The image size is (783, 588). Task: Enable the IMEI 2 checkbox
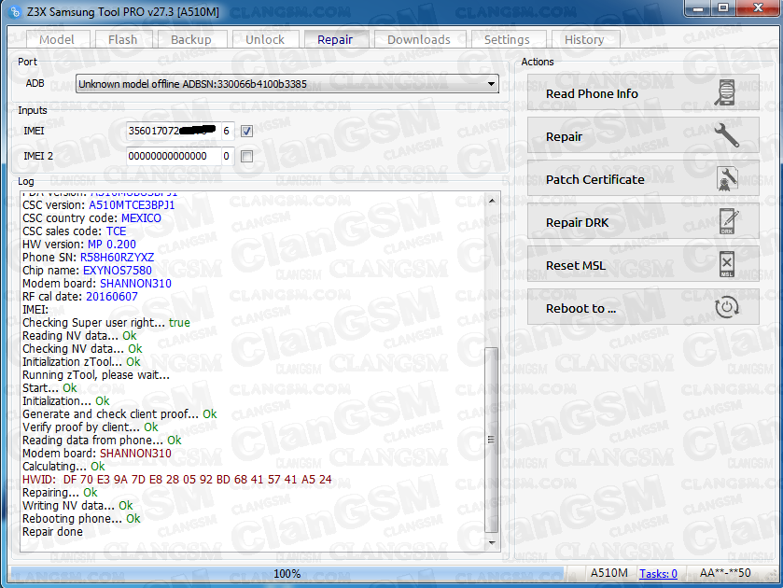[246, 157]
